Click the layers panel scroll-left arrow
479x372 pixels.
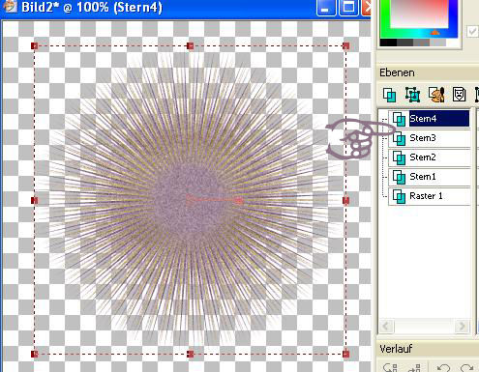pos(386,327)
